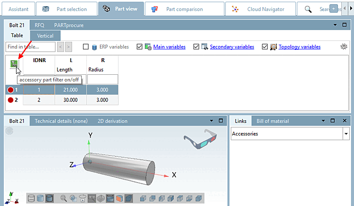The height and width of the screenshot is (206, 354).
Task: Click the 3D anaglyph glasses icon
Action: click(200, 139)
